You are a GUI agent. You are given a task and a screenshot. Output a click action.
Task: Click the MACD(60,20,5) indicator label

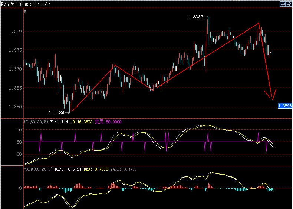38,169
